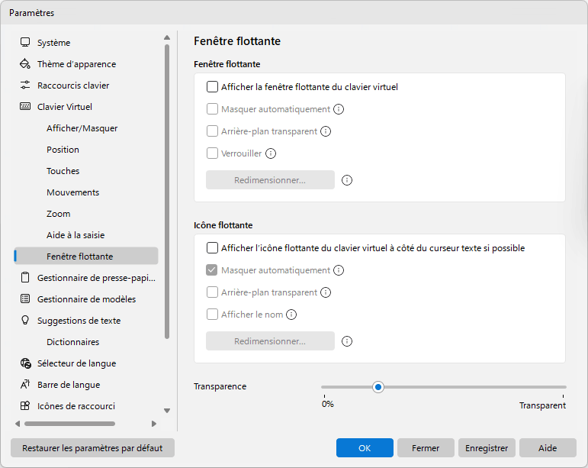Click info icon next to Fenêtre flottante Masquer automatiquement
This screenshot has height=468, width=588.
coord(339,109)
